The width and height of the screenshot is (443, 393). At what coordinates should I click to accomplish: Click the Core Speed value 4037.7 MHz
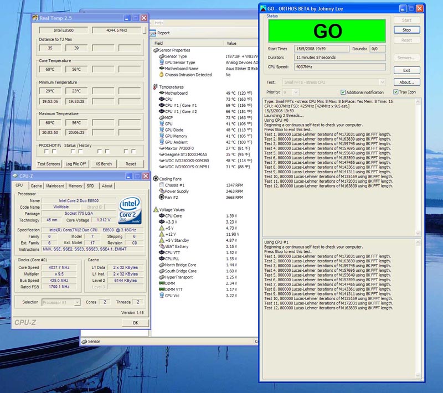[59, 267]
